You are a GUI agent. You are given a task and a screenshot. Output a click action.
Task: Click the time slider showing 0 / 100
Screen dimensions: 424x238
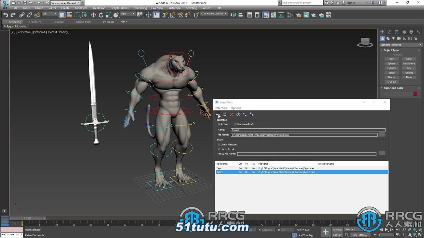27,218
